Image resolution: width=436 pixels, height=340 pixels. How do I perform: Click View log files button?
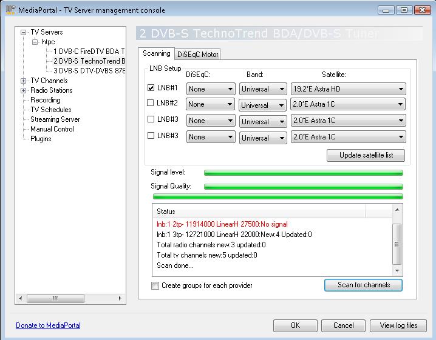(398, 325)
